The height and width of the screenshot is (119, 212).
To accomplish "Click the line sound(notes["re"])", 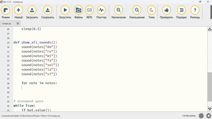I will (39, 52).
